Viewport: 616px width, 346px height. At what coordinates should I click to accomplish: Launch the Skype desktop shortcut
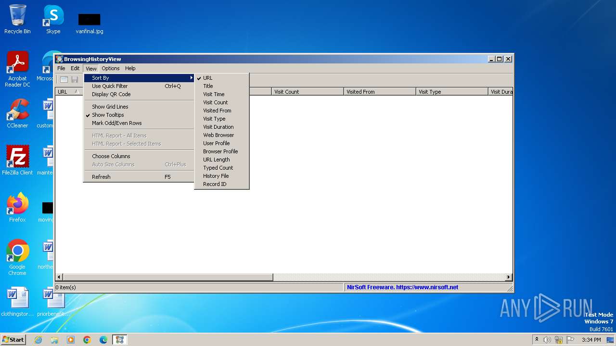pos(53,19)
